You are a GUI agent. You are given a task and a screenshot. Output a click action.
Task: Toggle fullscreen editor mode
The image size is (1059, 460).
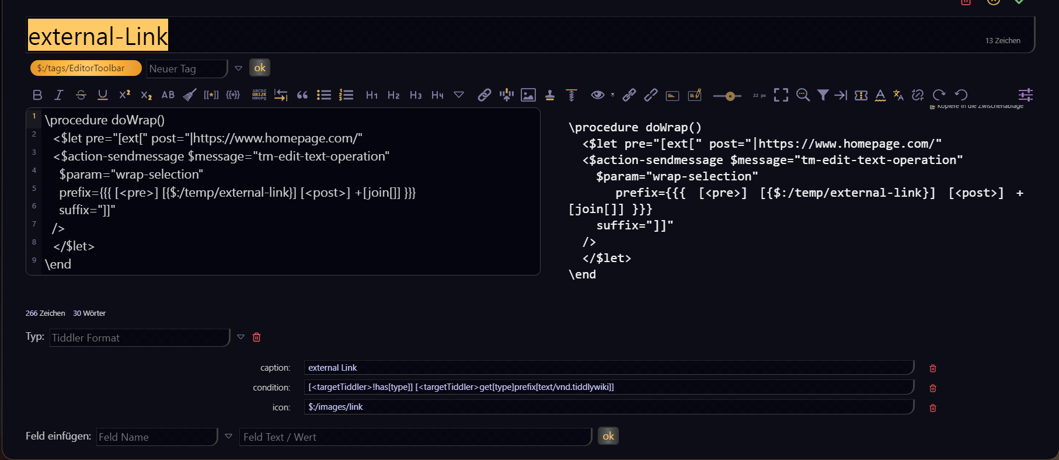click(x=781, y=95)
